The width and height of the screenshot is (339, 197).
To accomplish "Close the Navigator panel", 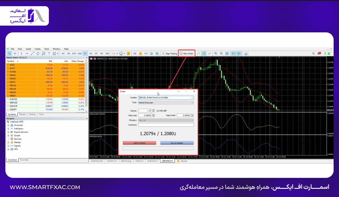I will [87, 119].
